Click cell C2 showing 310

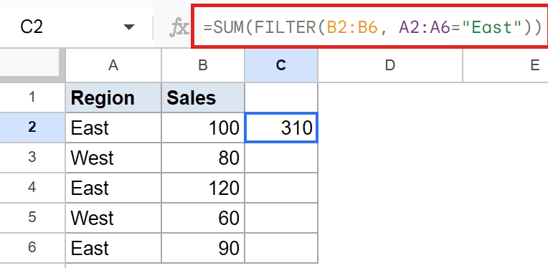coord(281,128)
